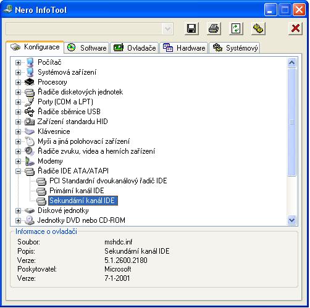310x308 pixels.
Task: Click the Soubor: label
Action: pyautogui.click(x=28, y=242)
